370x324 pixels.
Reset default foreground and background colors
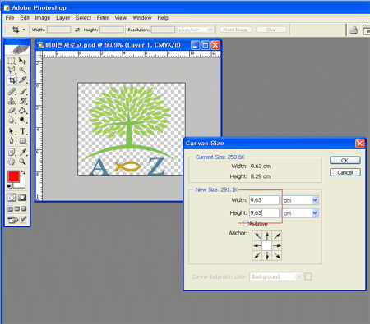[9, 186]
